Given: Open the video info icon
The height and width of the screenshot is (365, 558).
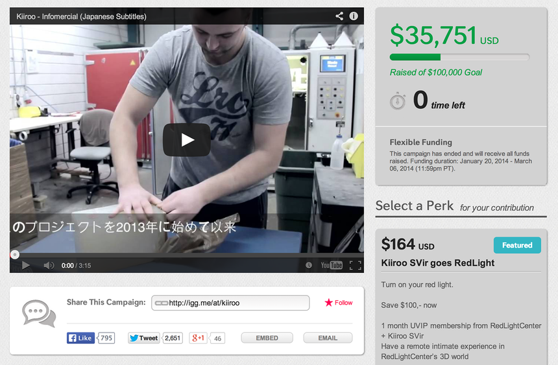Looking at the screenshot, I should (354, 16).
